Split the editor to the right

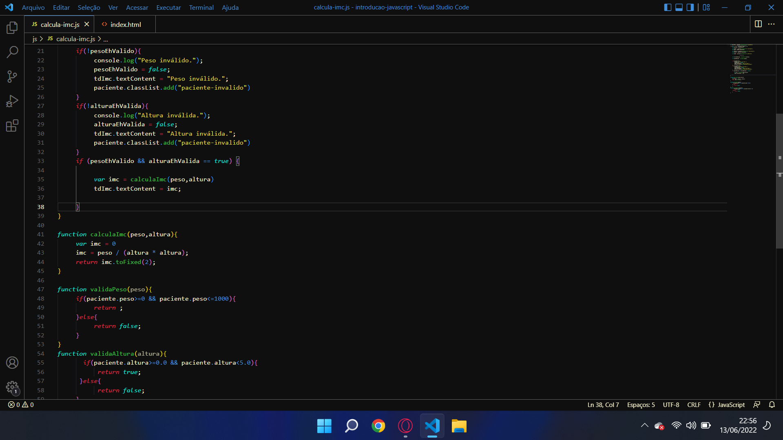tap(758, 24)
